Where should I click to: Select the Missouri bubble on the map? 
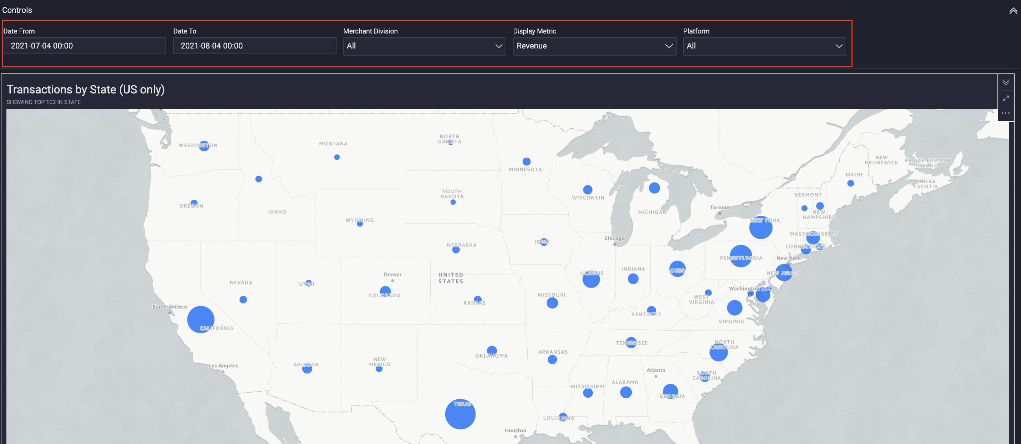552,303
